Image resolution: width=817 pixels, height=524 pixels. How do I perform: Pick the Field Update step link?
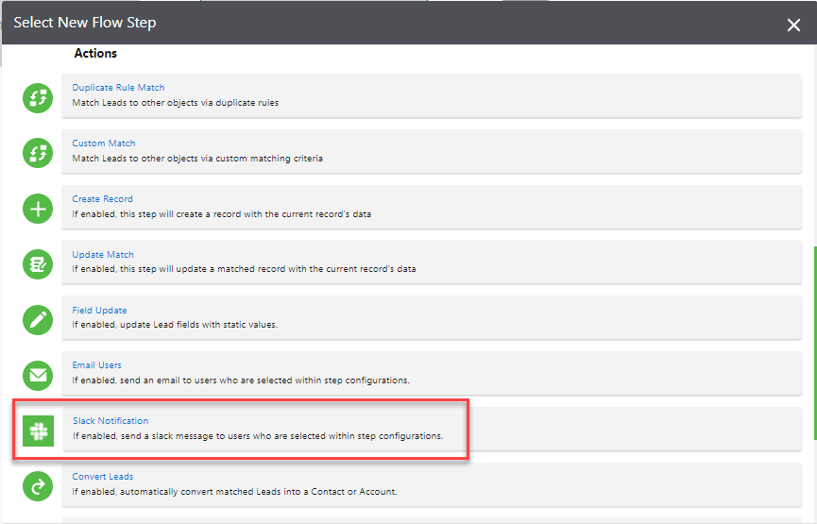99,311
